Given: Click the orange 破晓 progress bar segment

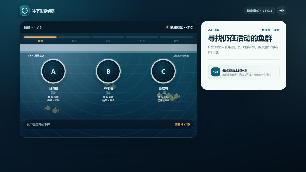Looking at the screenshot, I should tap(41, 37).
